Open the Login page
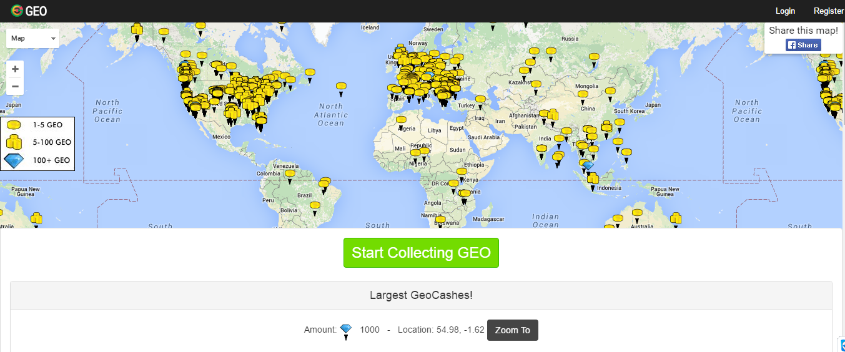Viewport: 845px width, 352px height. [785, 11]
